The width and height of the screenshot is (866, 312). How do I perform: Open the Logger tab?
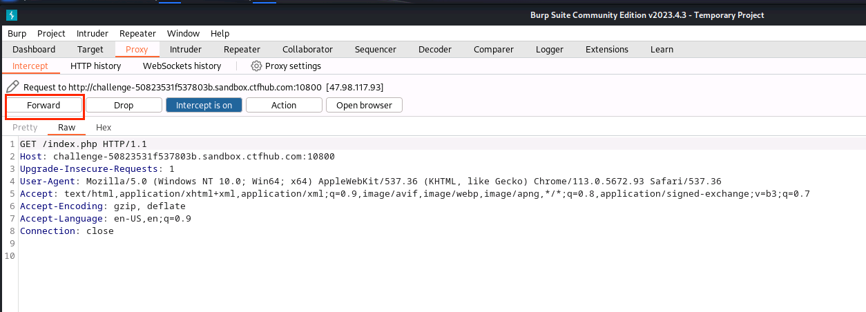pyautogui.click(x=550, y=49)
